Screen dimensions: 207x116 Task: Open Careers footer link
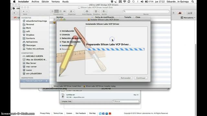tap(69, 113)
